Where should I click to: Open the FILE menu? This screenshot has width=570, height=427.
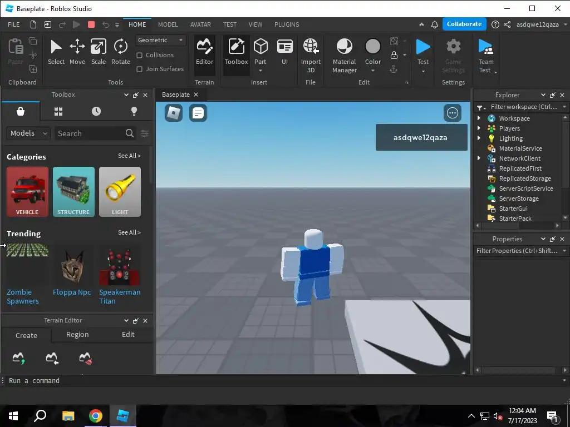pos(14,24)
